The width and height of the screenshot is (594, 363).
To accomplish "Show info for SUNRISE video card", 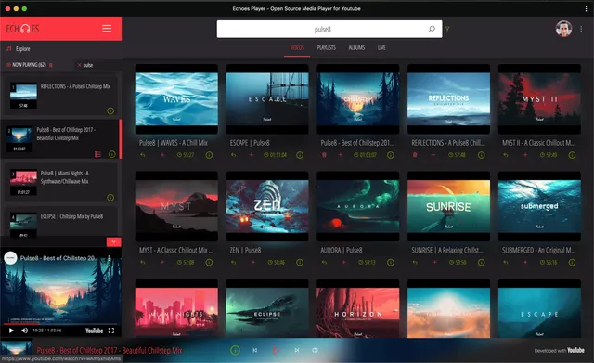I will 481,262.
